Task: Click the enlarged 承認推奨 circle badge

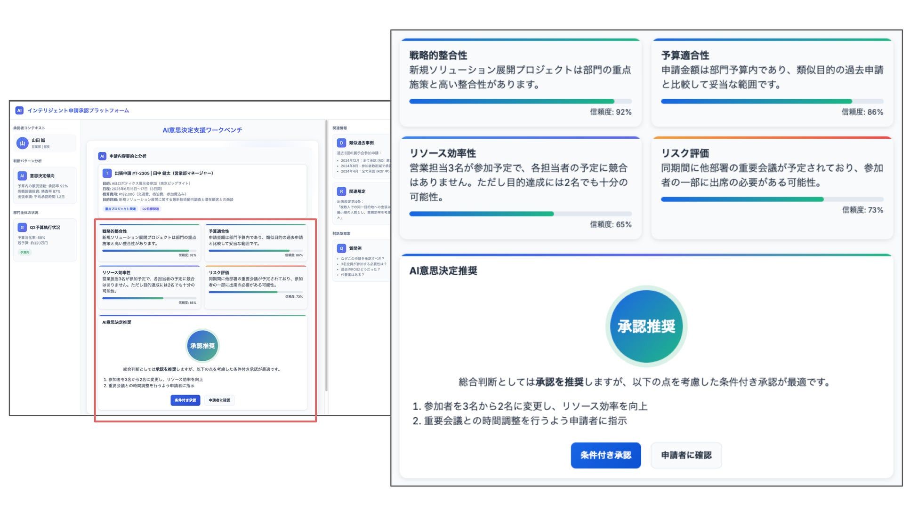Action: (x=646, y=326)
